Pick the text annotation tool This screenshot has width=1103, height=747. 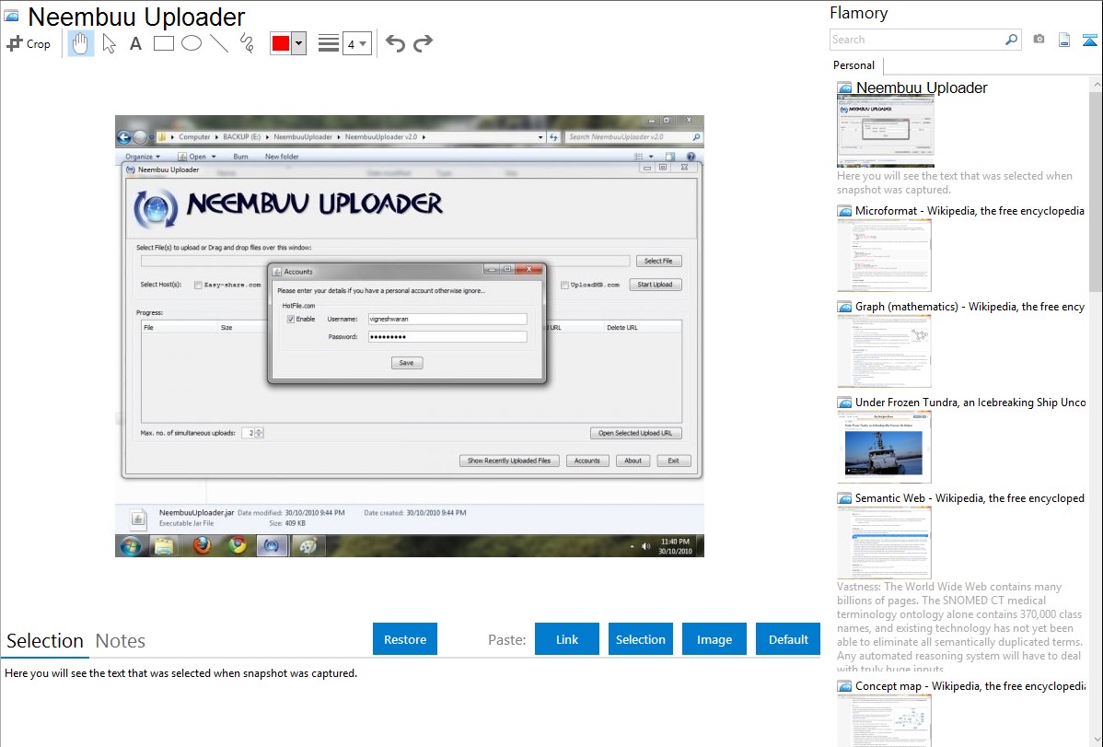pos(135,43)
